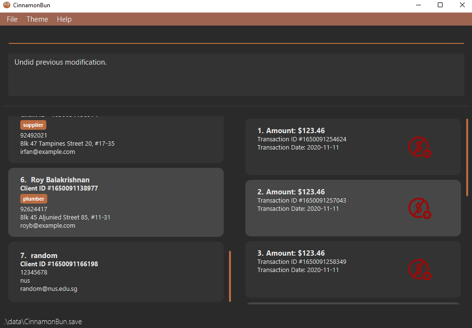Select the Roy Balakrishnan client card
The image size is (472, 328).
point(116,203)
